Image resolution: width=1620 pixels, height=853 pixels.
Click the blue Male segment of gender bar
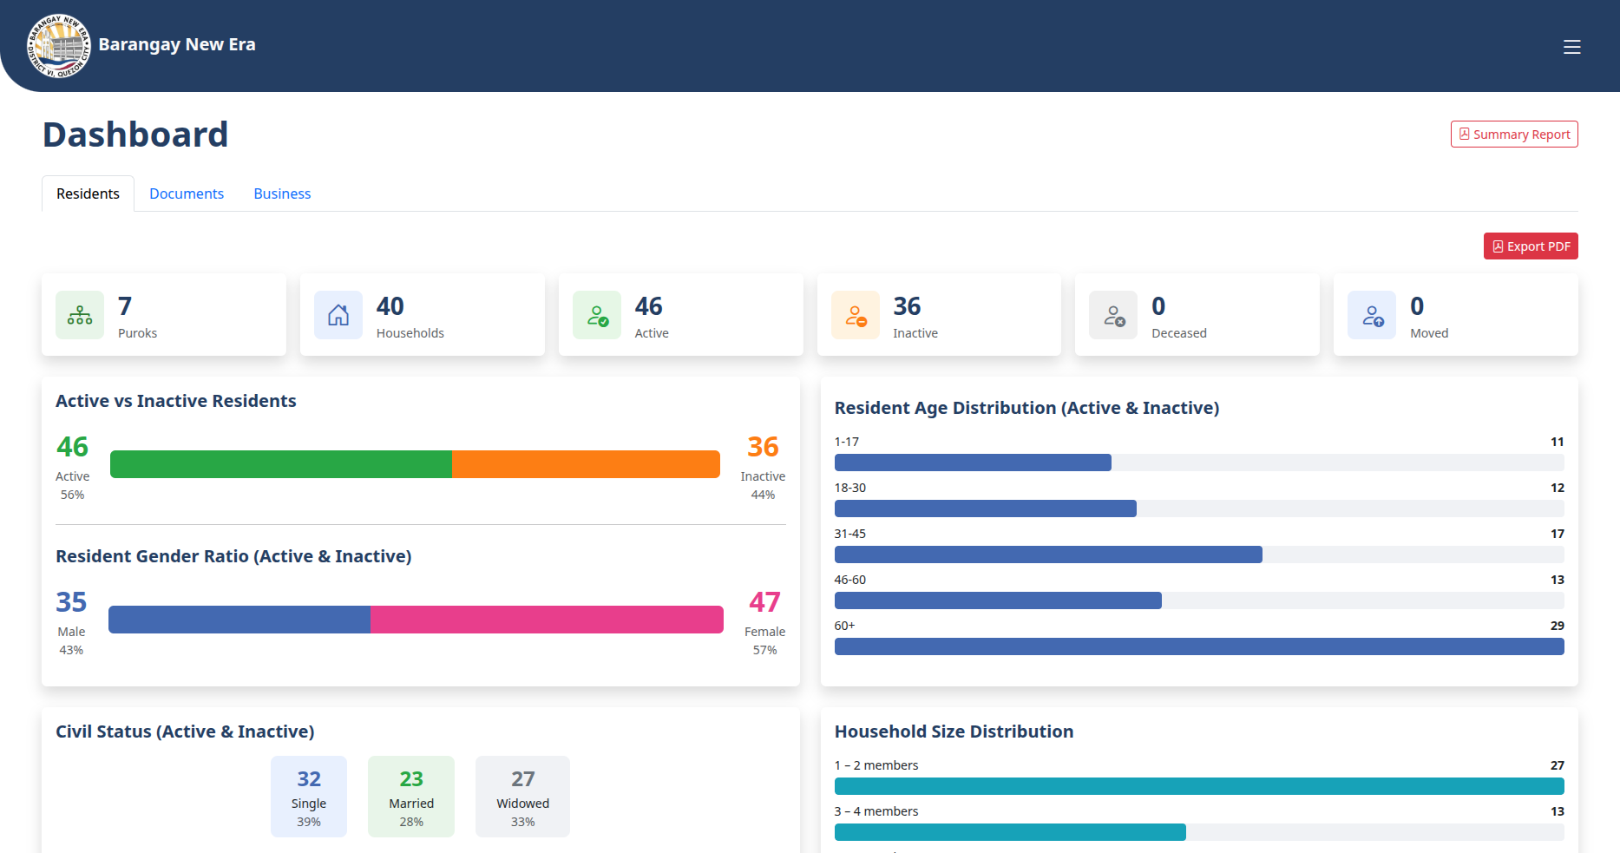tap(239, 620)
